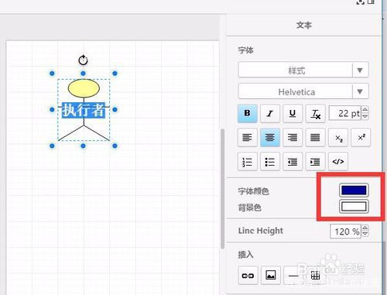Open the dark blue font color swatch
Viewport: 387px width, 295px height.
click(x=354, y=190)
